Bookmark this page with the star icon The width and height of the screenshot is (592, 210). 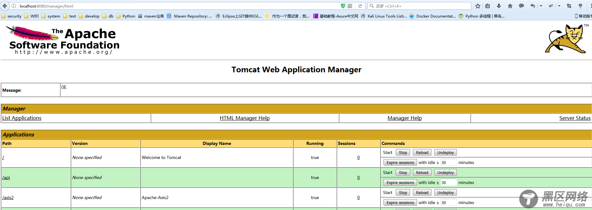[478, 6]
